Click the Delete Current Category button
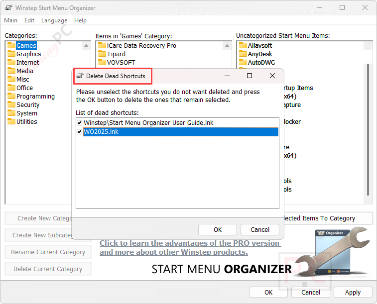 tap(48, 269)
